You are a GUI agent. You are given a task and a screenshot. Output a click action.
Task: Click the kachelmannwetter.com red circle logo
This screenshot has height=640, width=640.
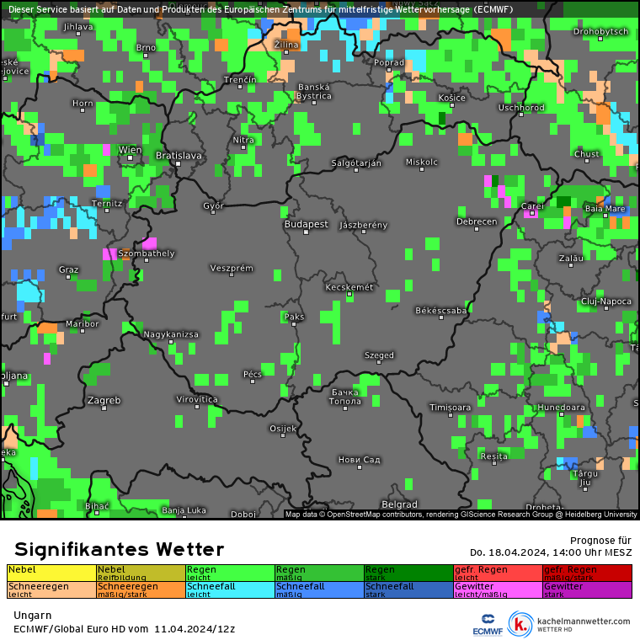tap(521, 624)
